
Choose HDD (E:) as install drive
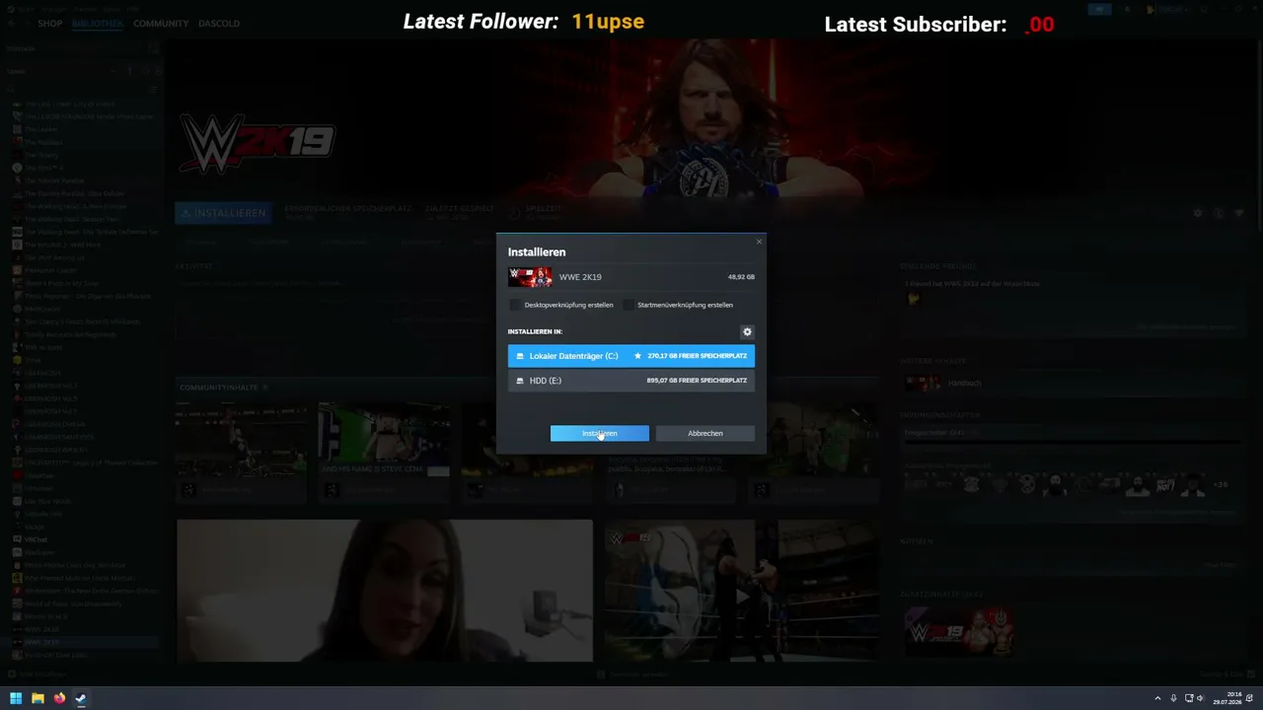click(631, 381)
